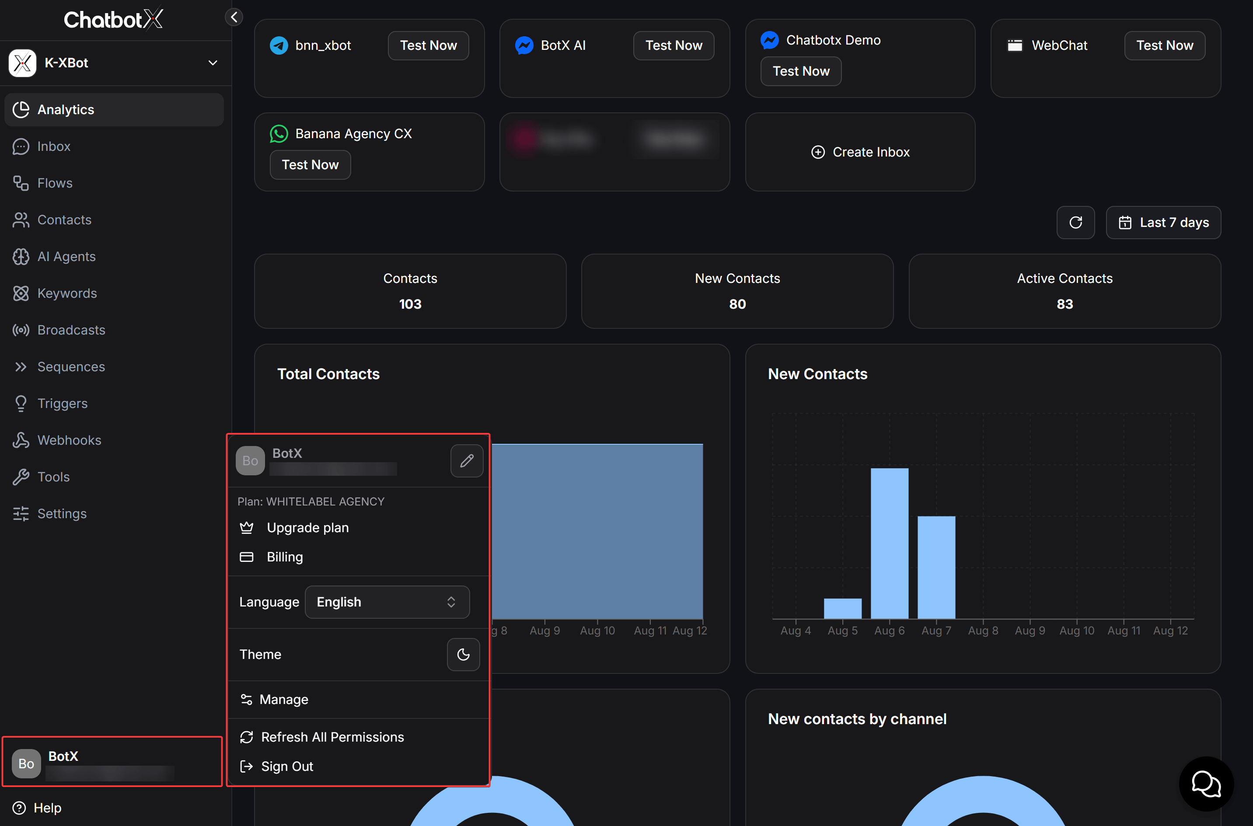Open Flows from the sidebar
The image size is (1253, 826).
(x=114, y=183)
